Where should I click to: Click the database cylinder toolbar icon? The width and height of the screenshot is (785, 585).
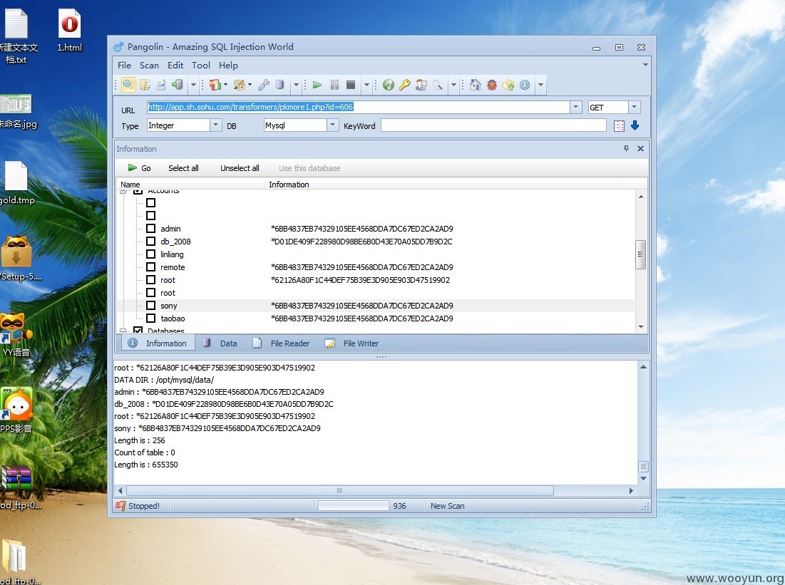tap(280, 85)
